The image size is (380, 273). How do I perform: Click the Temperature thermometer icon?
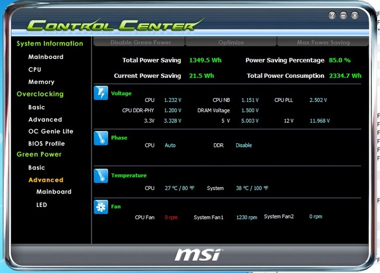[101, 175]
